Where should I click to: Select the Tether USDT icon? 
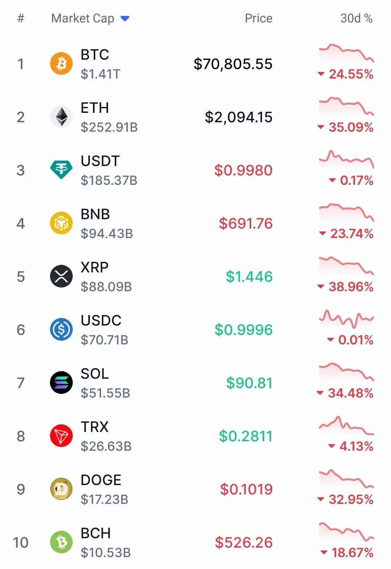[61, 170]
